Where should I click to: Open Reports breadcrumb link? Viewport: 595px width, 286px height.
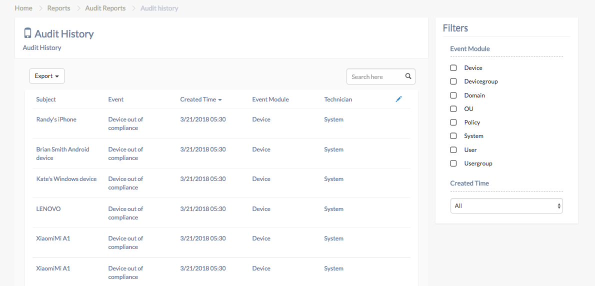click(59, 8)
